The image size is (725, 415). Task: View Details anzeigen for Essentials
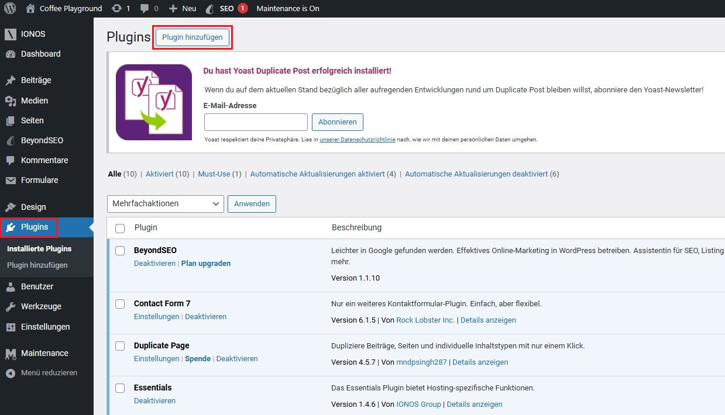coord(475,404)
